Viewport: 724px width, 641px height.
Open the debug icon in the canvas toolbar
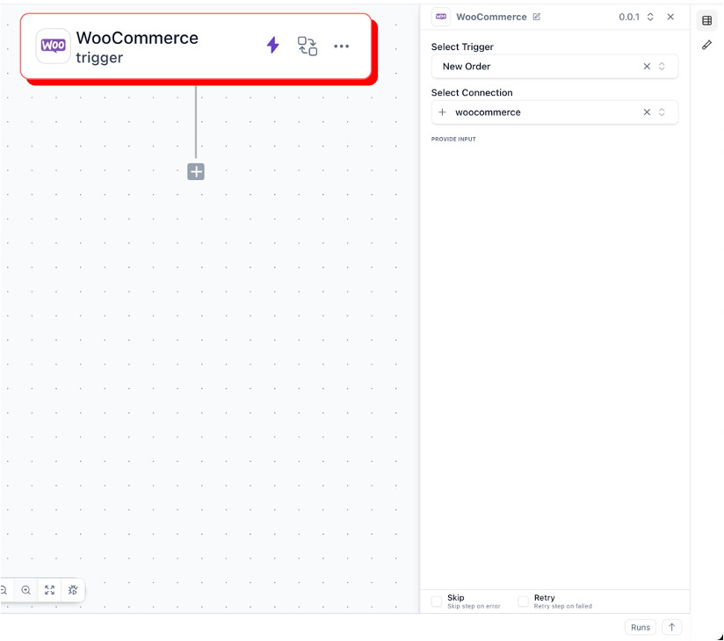pyautogui.click(x=73, y=590)
